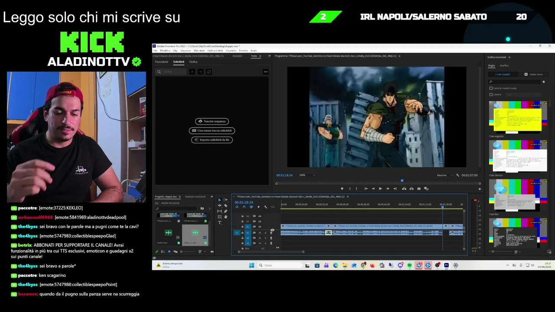Select the Ripple Edit tool
The height and width of the screenshot is (312, 555).
pos(219,205)
